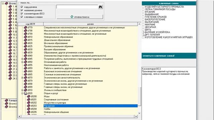
Task: Click the book icon beside d860
Action: 25,71
